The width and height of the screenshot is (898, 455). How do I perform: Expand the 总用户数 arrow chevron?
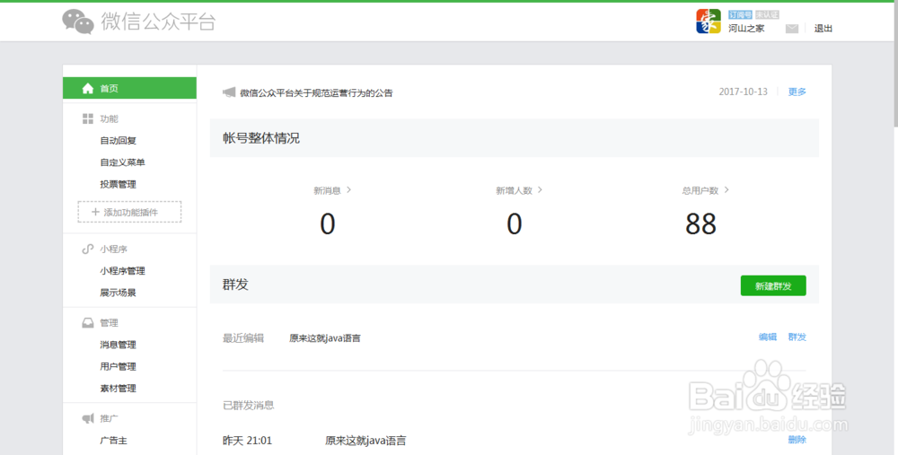click(x=726, y=189)
